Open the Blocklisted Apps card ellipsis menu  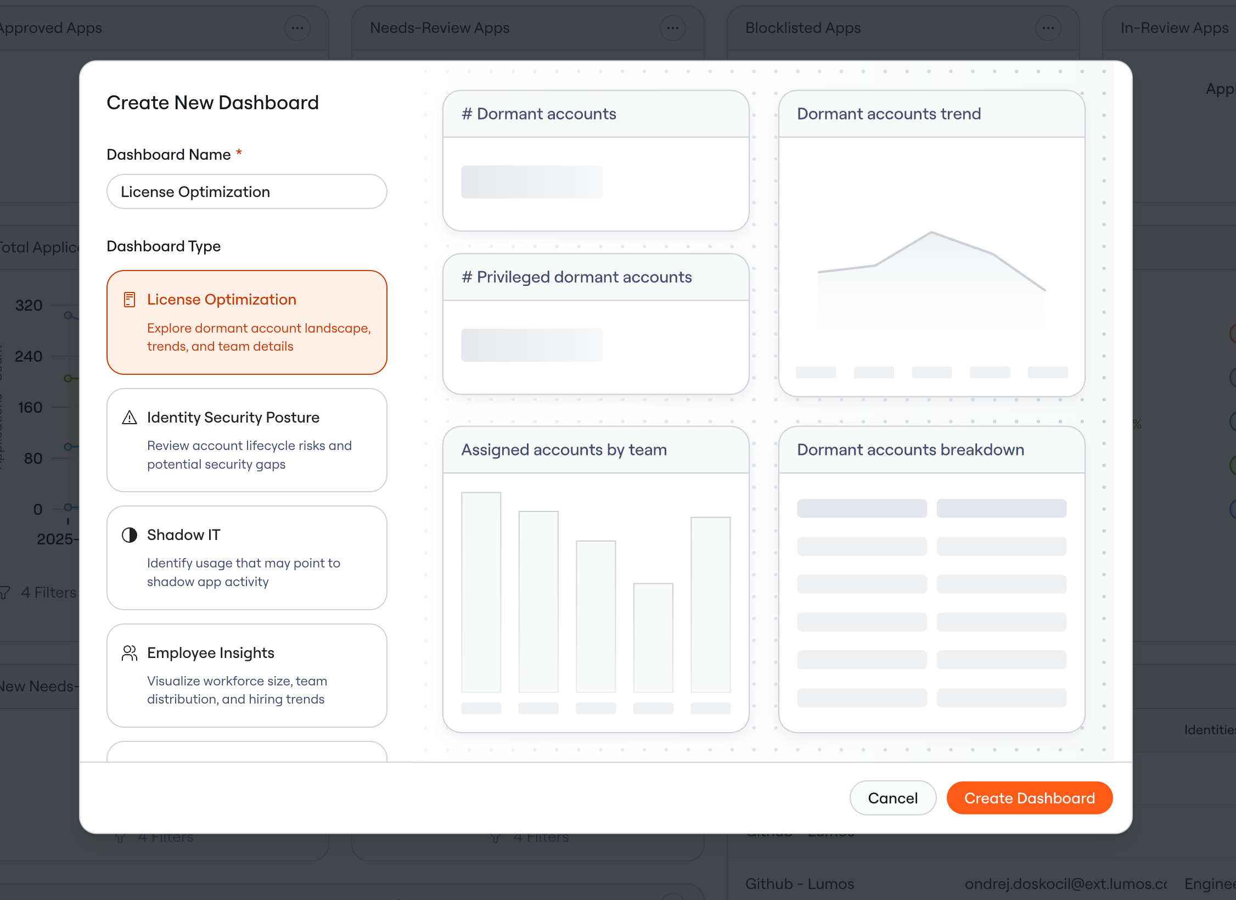[x=1048, y=27]
